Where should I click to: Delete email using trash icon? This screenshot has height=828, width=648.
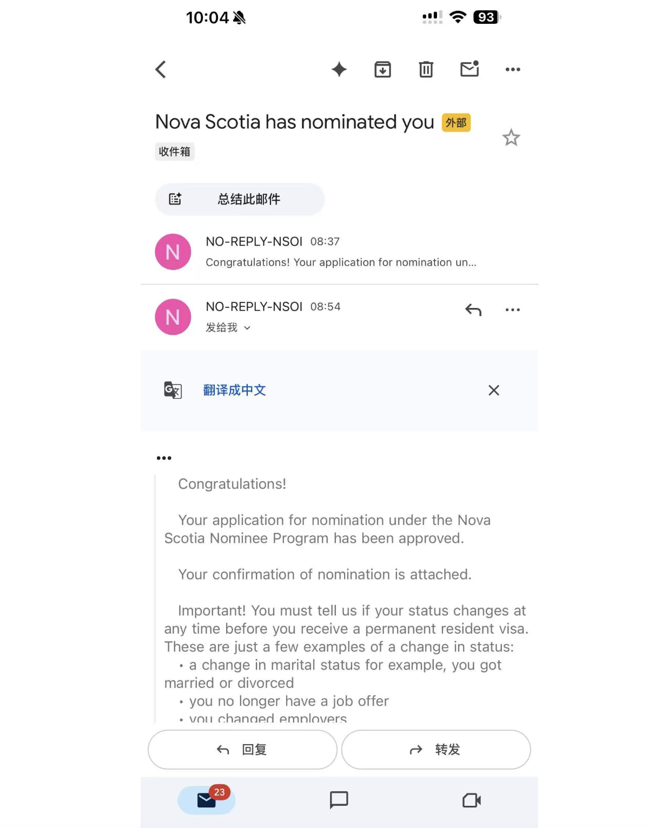pos(426,69)
